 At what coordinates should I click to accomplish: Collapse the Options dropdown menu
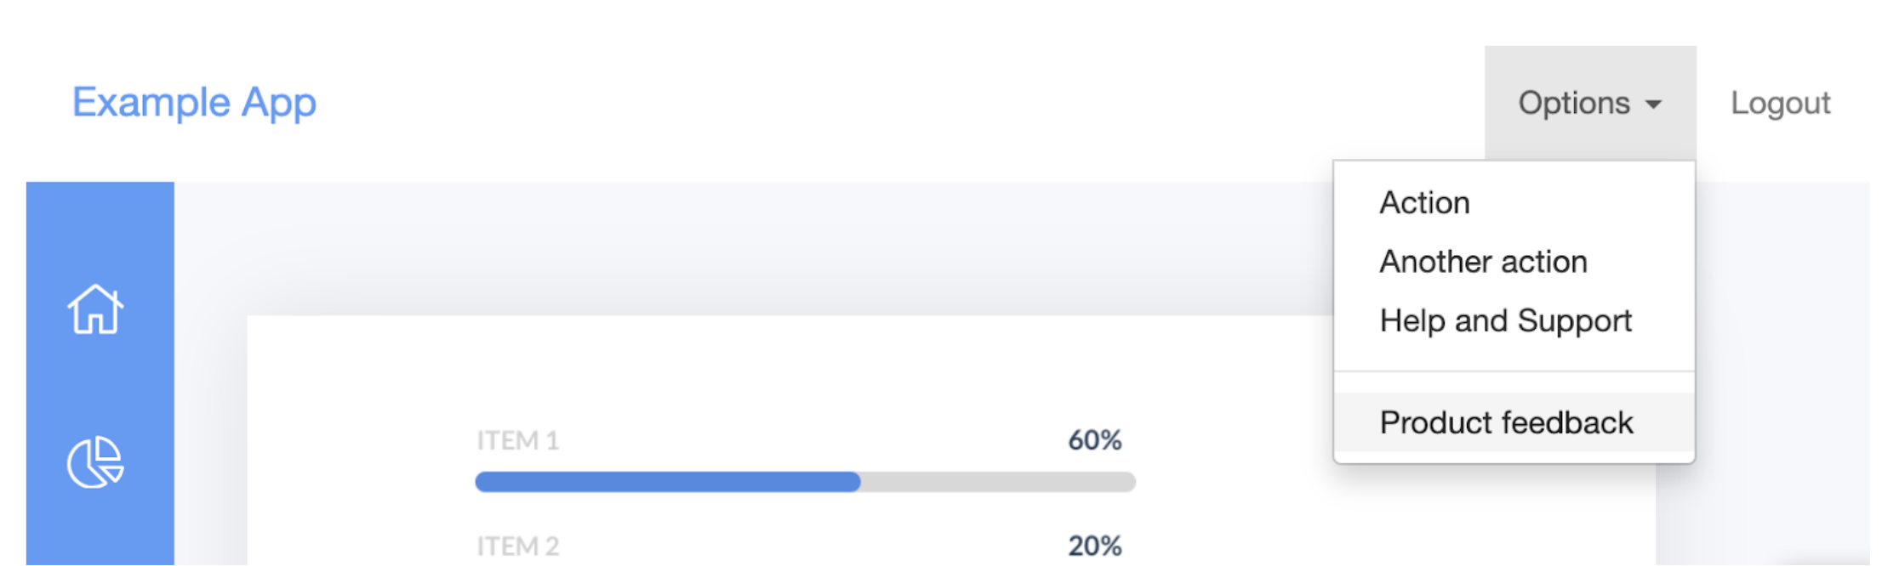(x=1590, y=103)
